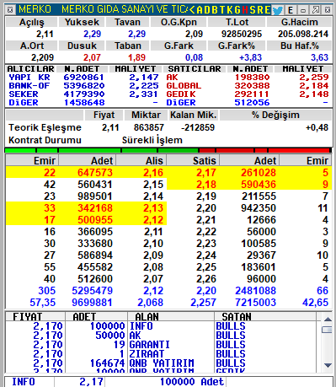Click bid quantity 989501
This screenshot has width=336, height=387.
[95, 196]
